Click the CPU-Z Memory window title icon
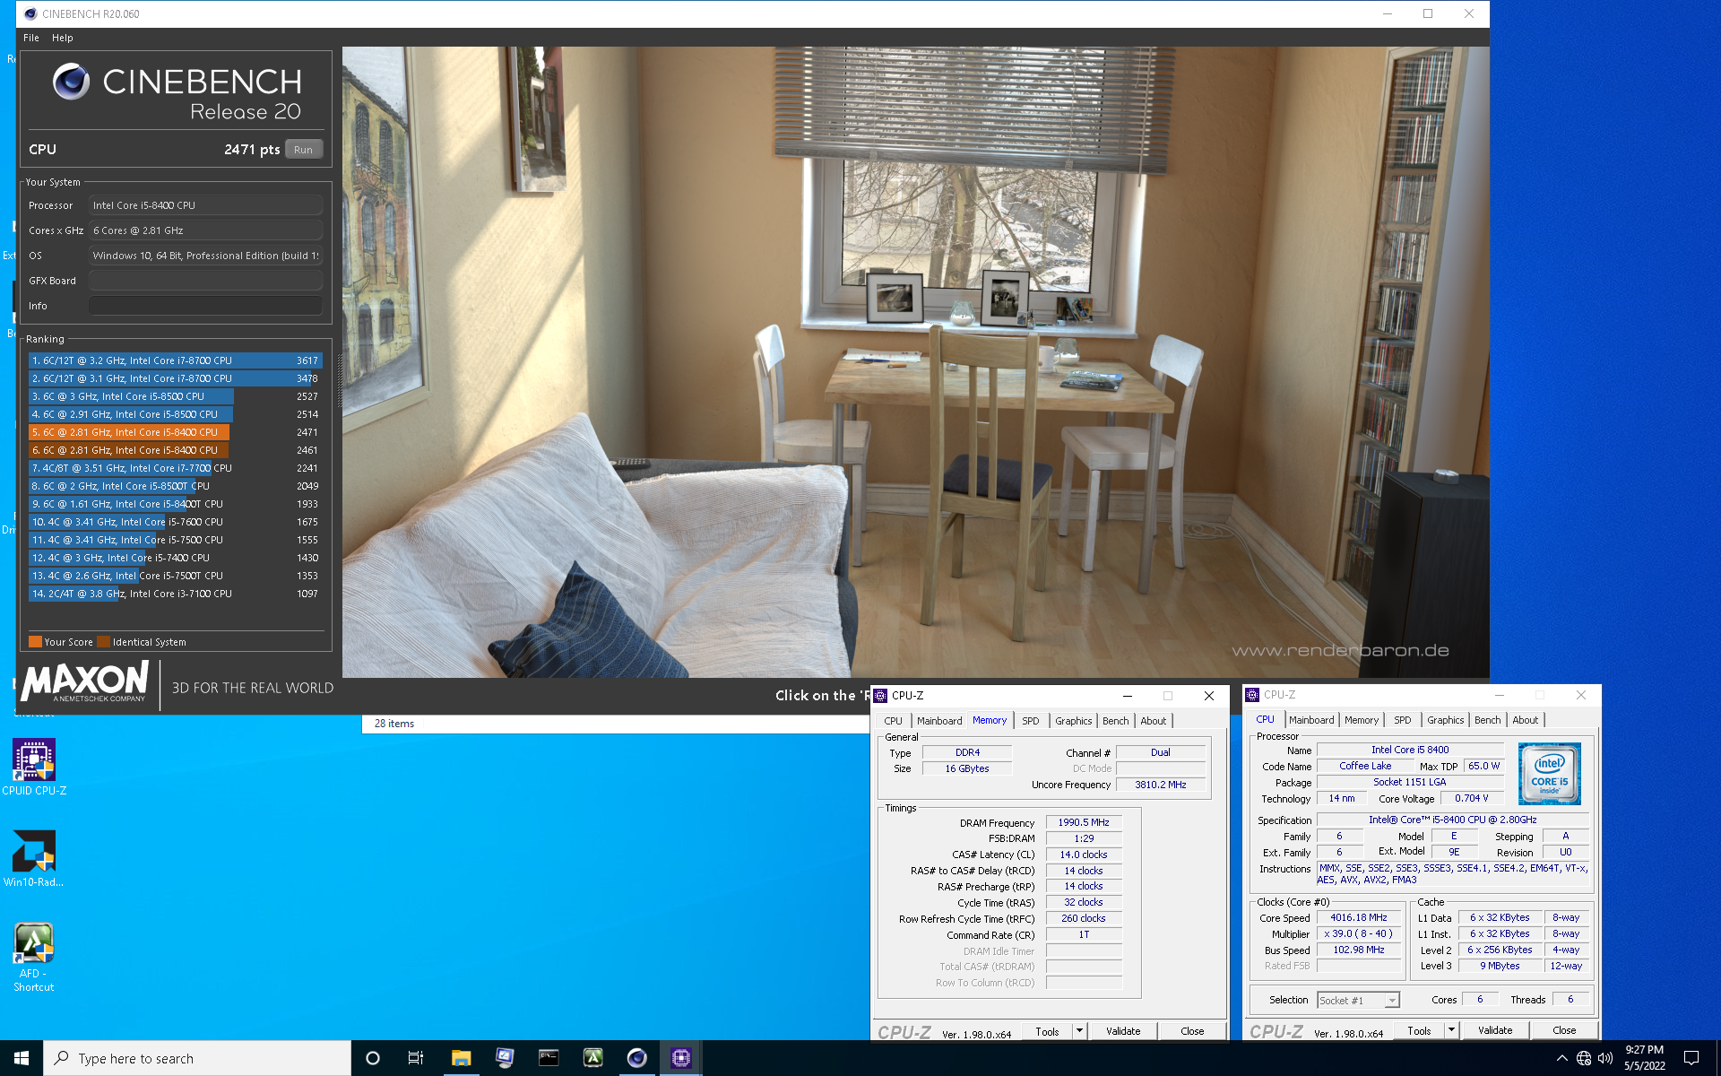Viewport: 1721px width, 1076px height. (x=881, y=696)
